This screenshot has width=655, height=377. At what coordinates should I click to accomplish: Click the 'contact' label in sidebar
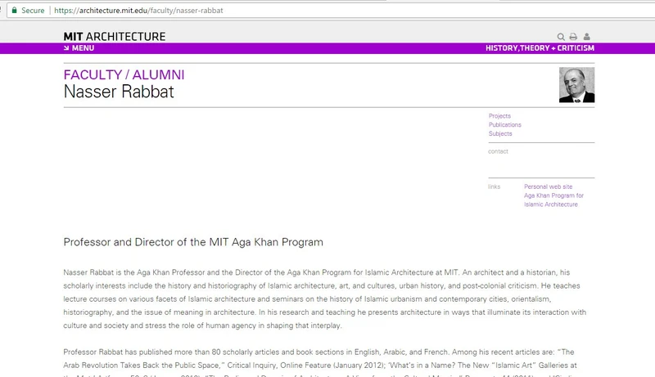pyautogui.click(x=498, y=151)
